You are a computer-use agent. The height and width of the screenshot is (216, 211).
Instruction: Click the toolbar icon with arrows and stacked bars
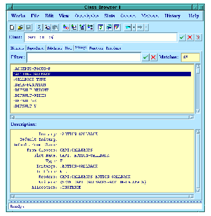(109, 27)
